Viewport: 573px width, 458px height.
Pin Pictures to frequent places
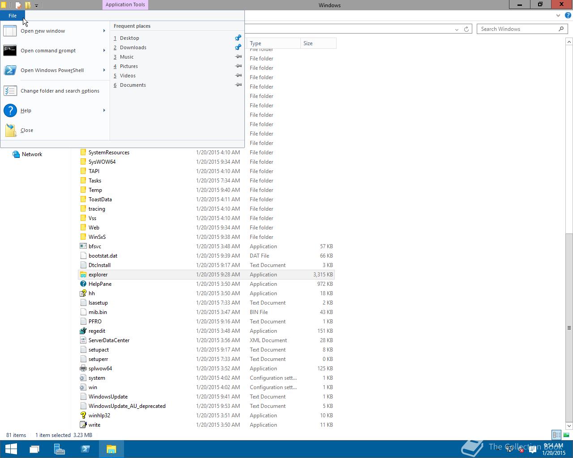click(x=238, y=66)
